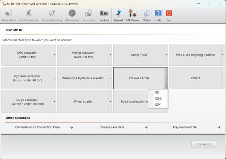The image size is (226, 159).
Task: Click the MPDr app icon in title bar
Action: [4, 4]
